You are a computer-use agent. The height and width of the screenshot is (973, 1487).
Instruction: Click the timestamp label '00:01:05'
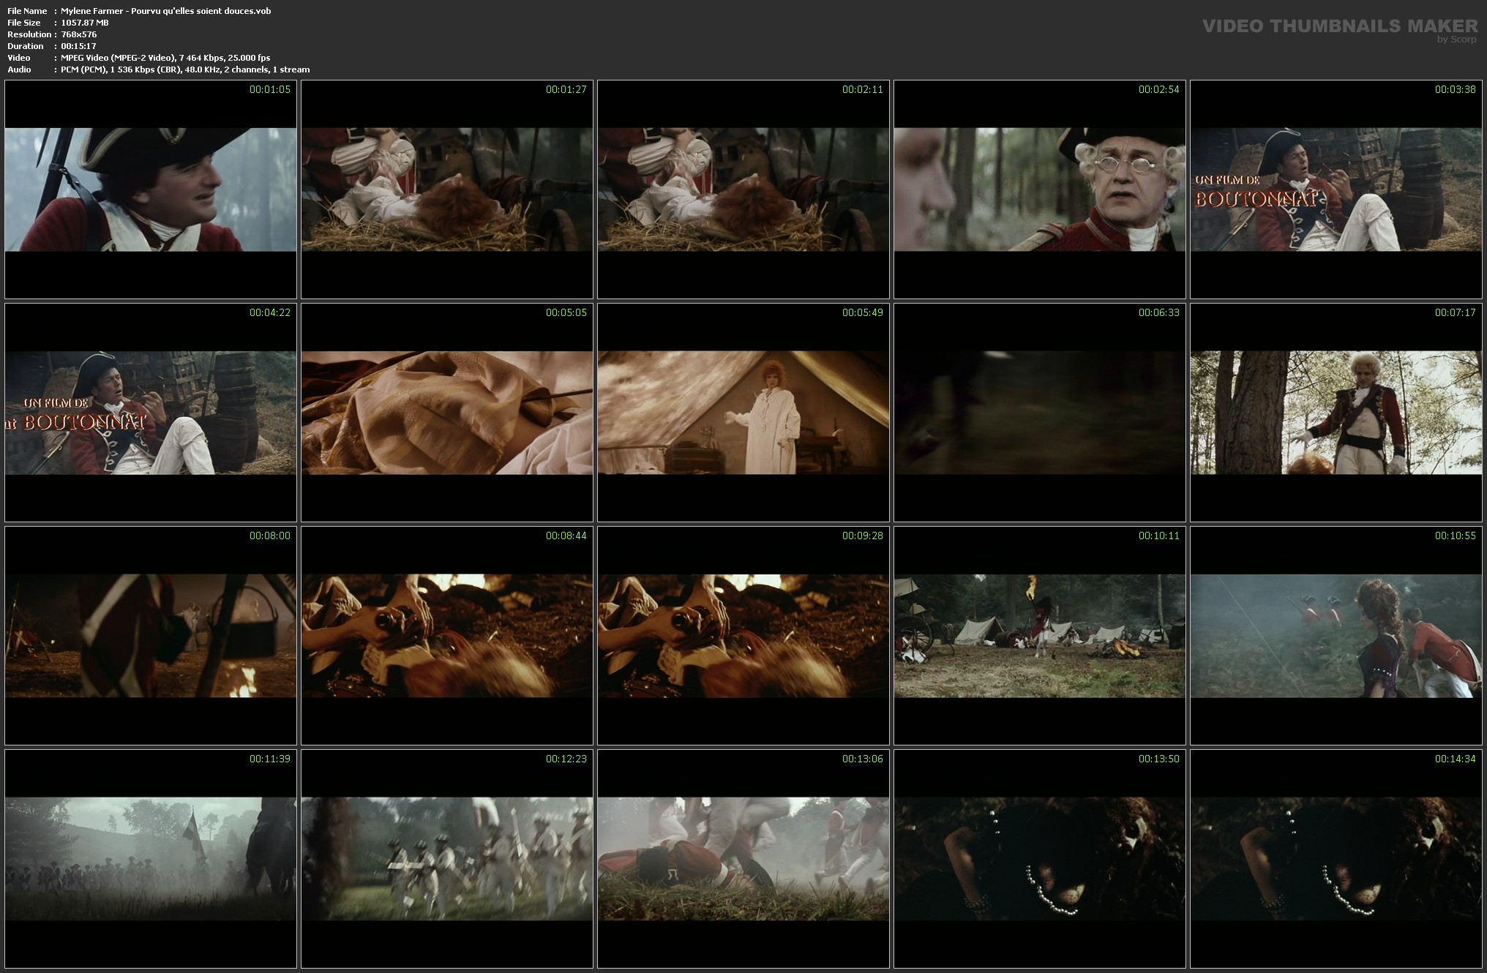point(270,89)
